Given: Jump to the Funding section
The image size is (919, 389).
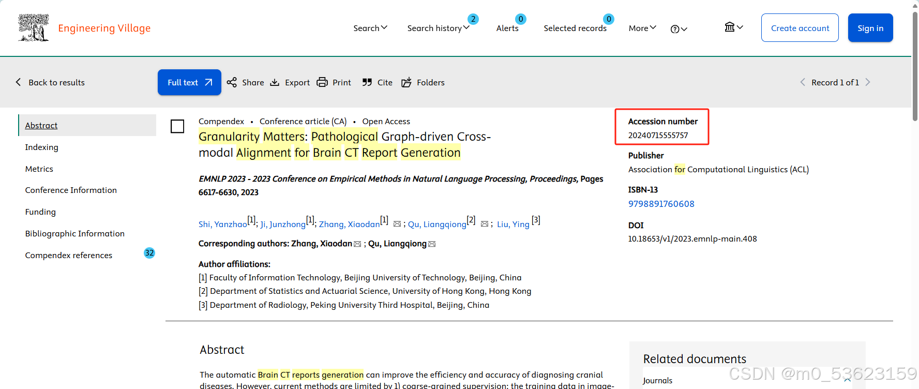Looking at the screenshot, I should point(40,212).
